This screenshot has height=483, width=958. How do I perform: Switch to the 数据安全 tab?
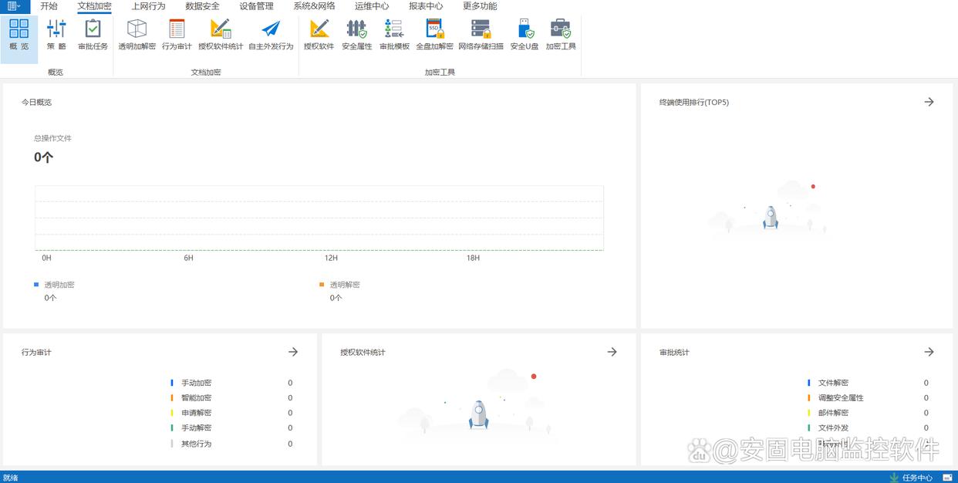(202, 6)
